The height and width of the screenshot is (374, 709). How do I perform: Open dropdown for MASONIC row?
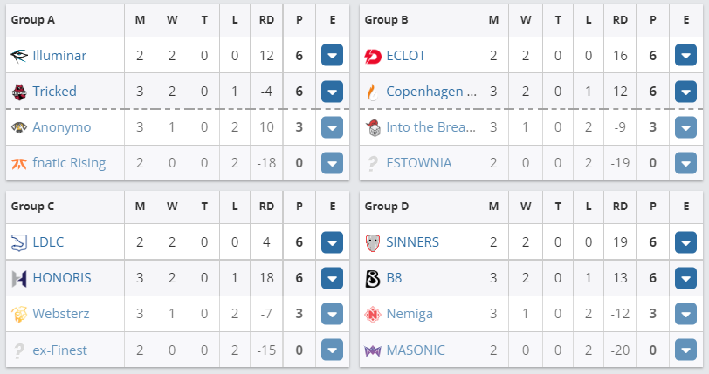[685, 350]
